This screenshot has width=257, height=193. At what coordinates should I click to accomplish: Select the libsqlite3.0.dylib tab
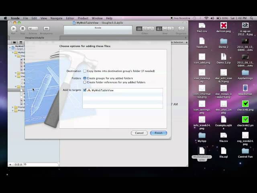pos(35,38)
